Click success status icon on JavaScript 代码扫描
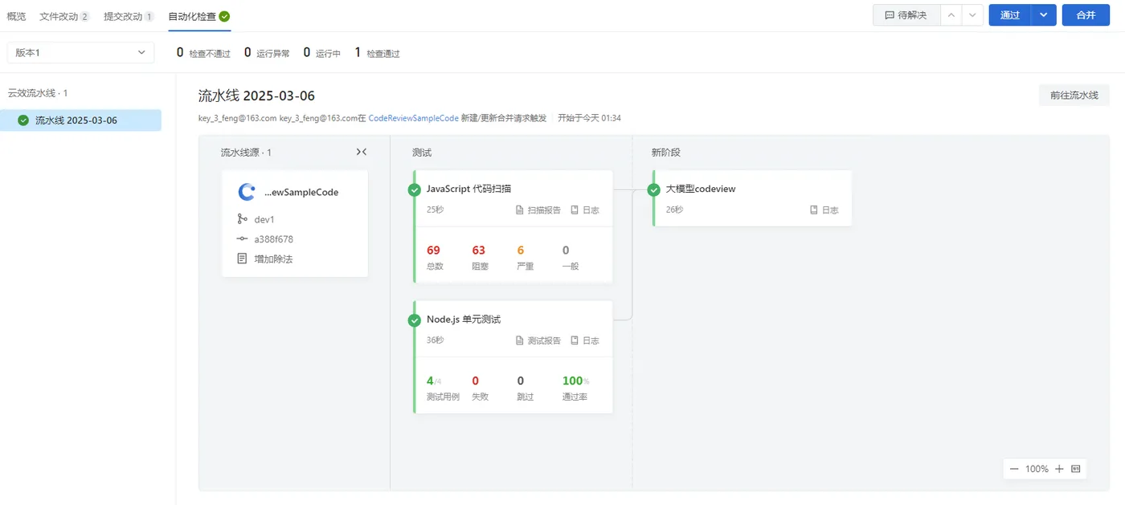Image resolution: width=1125 pixels, height=505 pixels. [x=414, y=189]
